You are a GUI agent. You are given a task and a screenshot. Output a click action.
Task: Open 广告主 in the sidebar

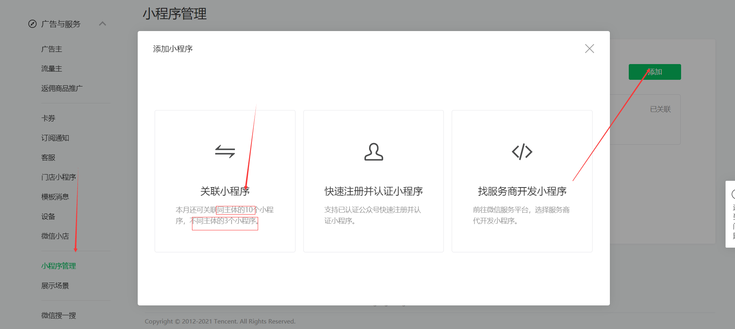click(52, 49)
